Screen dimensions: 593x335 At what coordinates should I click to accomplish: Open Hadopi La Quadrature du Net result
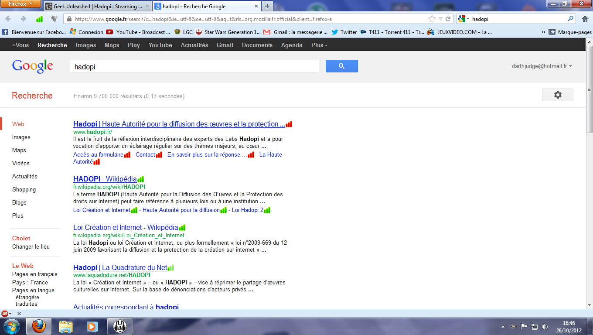point(120,268)
